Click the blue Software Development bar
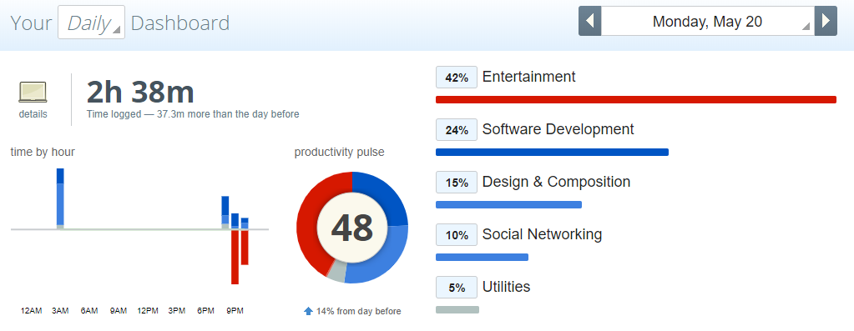 552,153
